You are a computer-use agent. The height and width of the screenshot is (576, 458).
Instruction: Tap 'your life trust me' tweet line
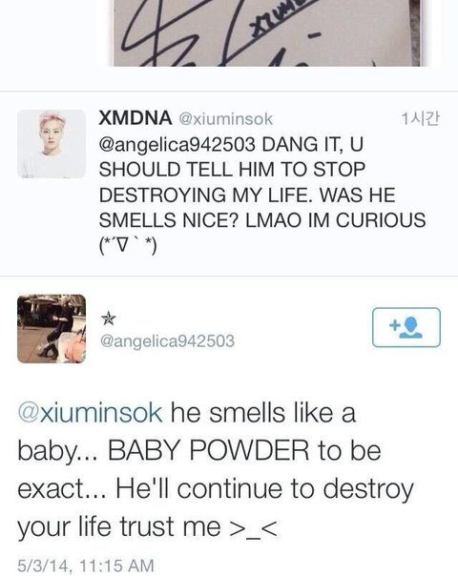118,527
